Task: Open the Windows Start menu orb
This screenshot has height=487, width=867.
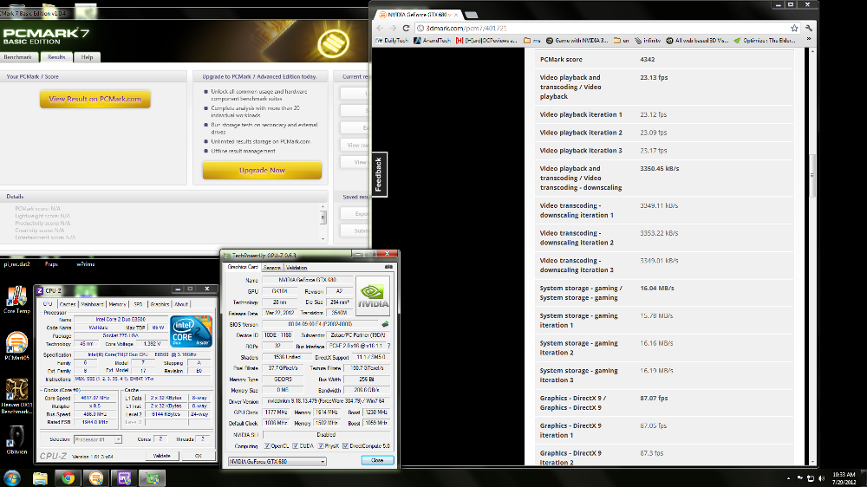Action: [11, 477]
